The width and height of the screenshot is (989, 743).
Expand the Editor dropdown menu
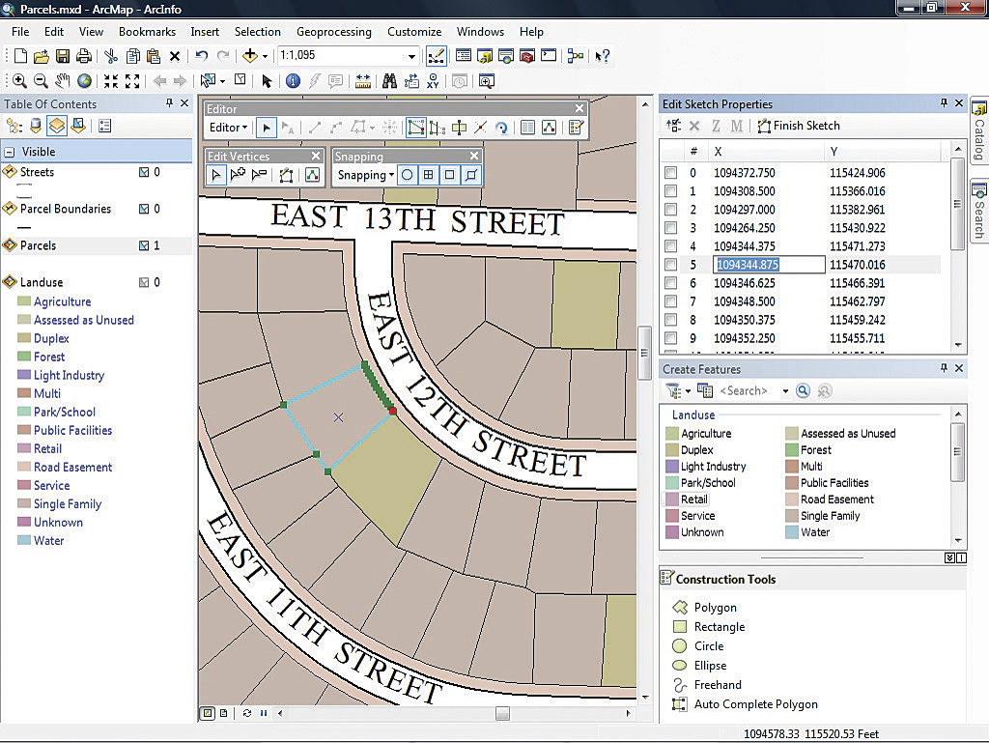coord(229,127)
